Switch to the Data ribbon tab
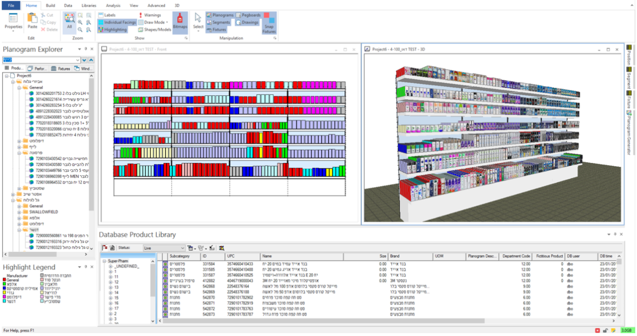The image size is (637, 336). coord(68,6)
